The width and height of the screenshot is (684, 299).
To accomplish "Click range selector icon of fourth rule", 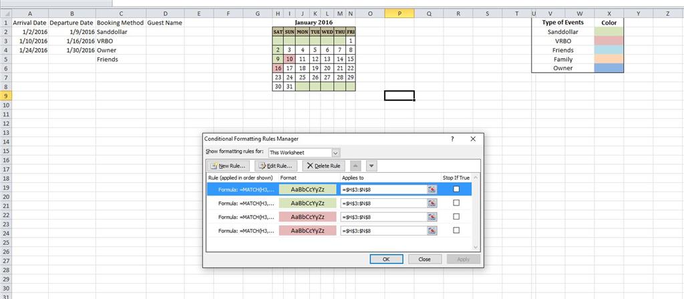I will pos(432,230).
